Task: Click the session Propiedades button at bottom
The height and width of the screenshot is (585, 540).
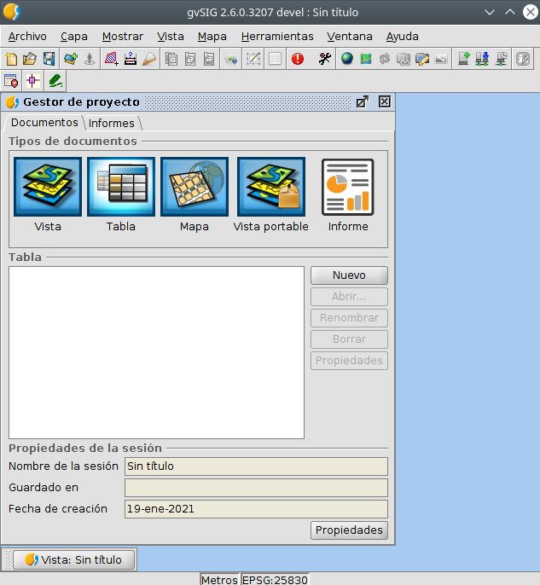Action: point(349,530)
